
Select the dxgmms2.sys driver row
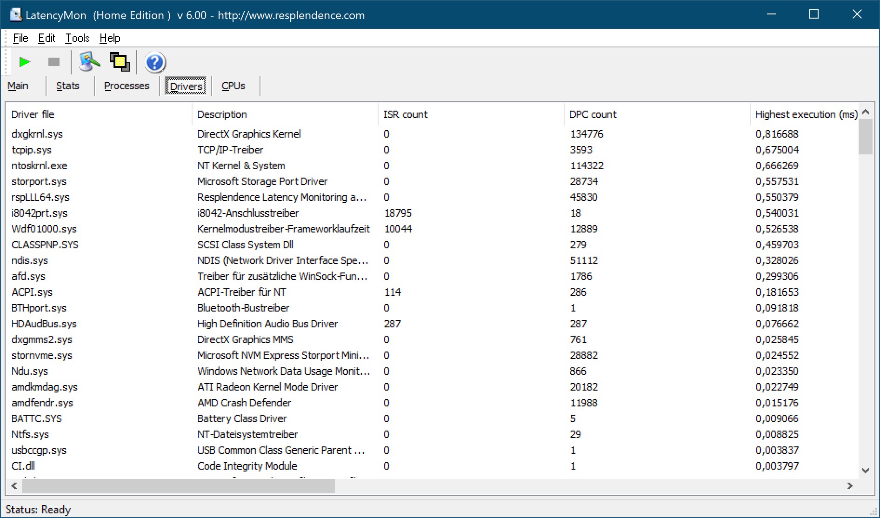point(432,339)
